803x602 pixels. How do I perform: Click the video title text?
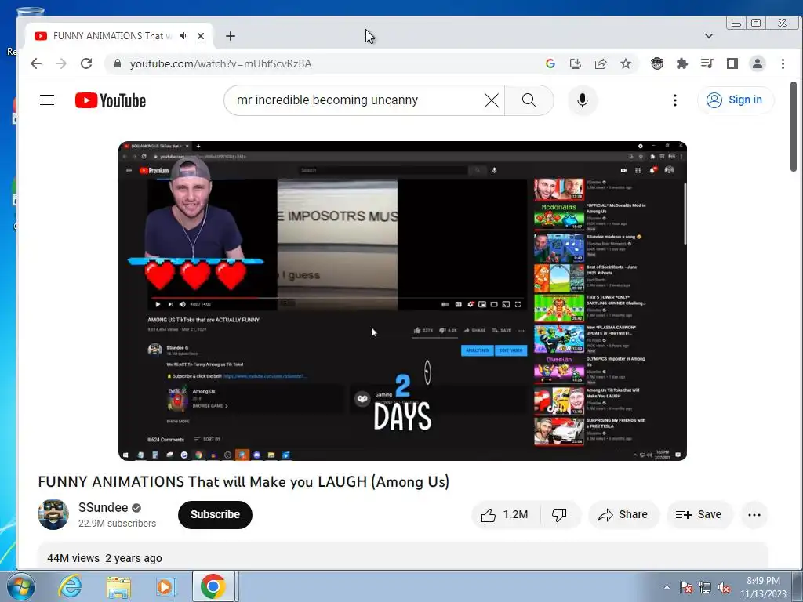244,482
